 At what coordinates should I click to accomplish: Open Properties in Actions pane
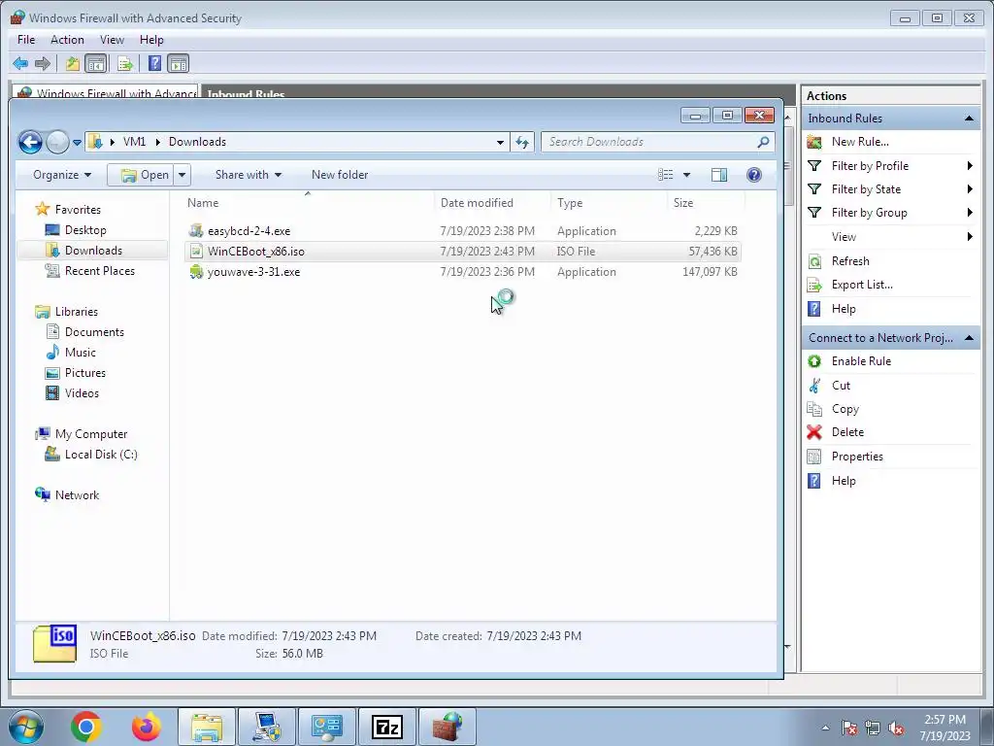click(857, 457)
